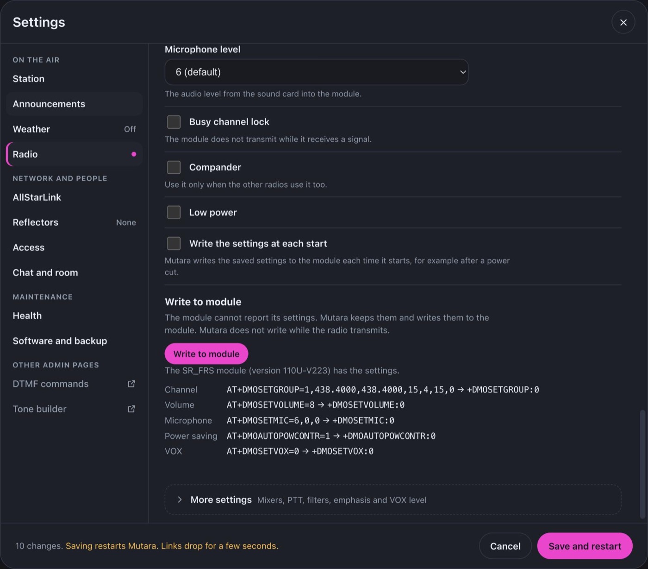Click the AT+DMOAUTOPOWCONTR=1 command line

tap(331, 436)
